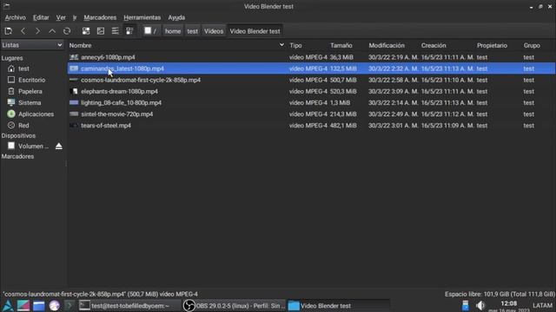Open the application launcher in taskbar

[x=8, y=306]
